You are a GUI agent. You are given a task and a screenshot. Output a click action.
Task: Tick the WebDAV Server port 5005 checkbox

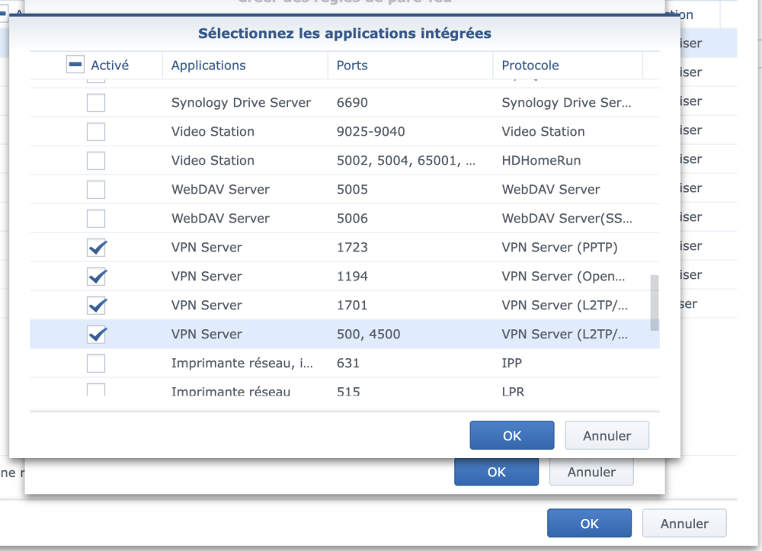(x=96, y=190)
